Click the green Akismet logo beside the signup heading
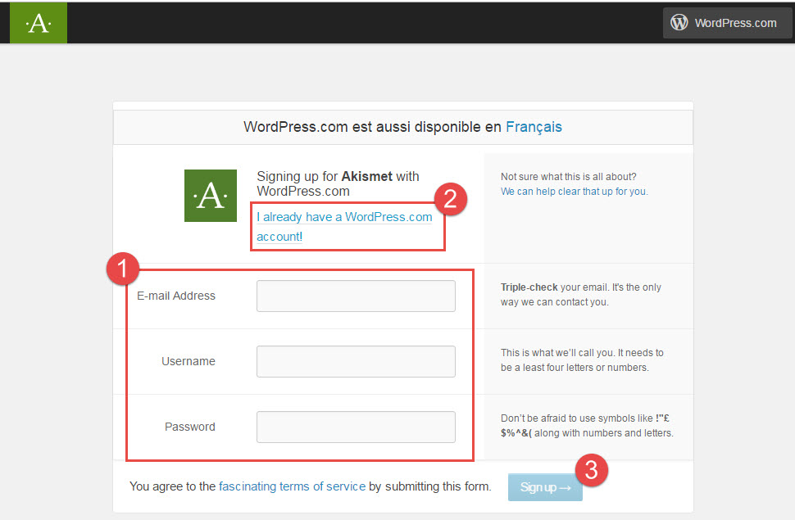This screenshot has height=520, width=795. [x=211, y=196]
